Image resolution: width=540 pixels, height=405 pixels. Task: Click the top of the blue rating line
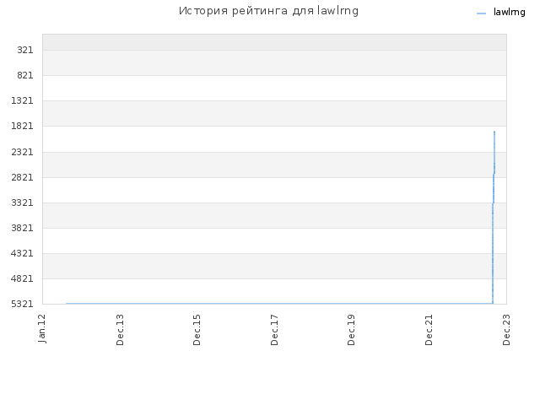click(494, 132)
